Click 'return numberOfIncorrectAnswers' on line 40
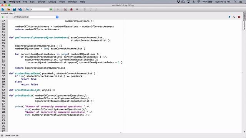The width and height of the screenshot is (246, 138). point(37,29)
